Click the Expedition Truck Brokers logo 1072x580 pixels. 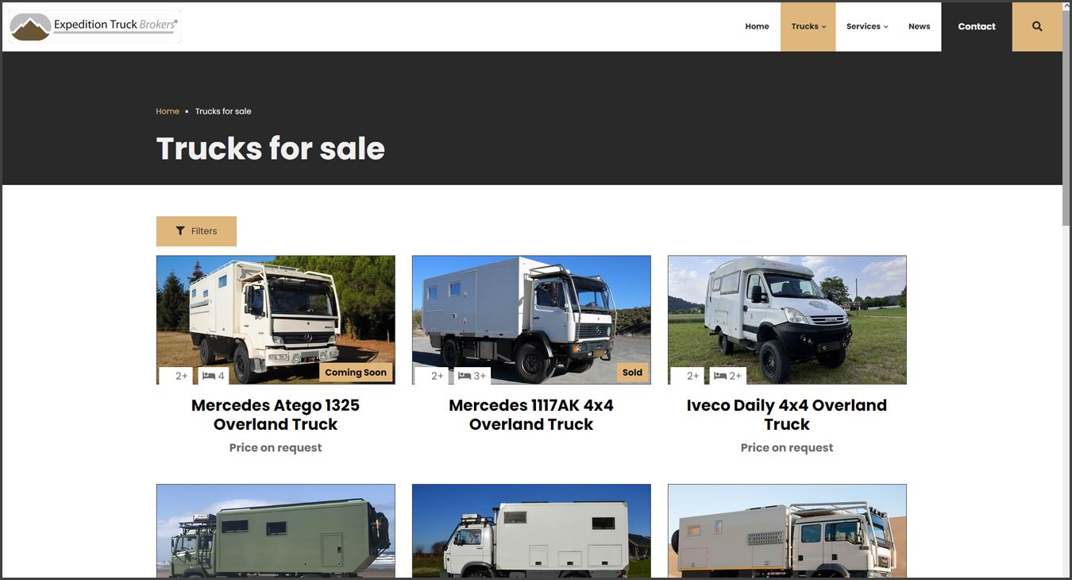(x=94, y=26)
